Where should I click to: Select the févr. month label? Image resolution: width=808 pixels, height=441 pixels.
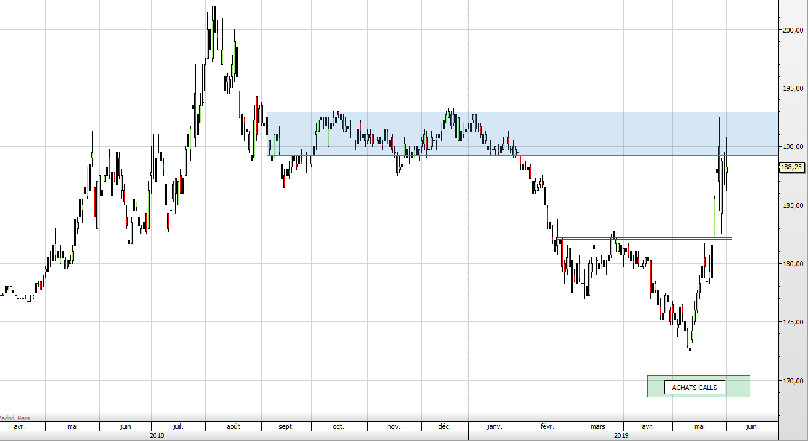coord(547,426)
